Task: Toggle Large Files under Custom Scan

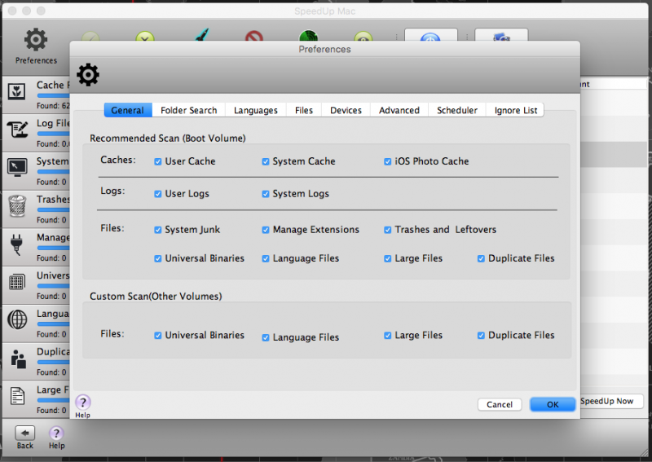Action: pyautogui.click(x=388, y=336)
